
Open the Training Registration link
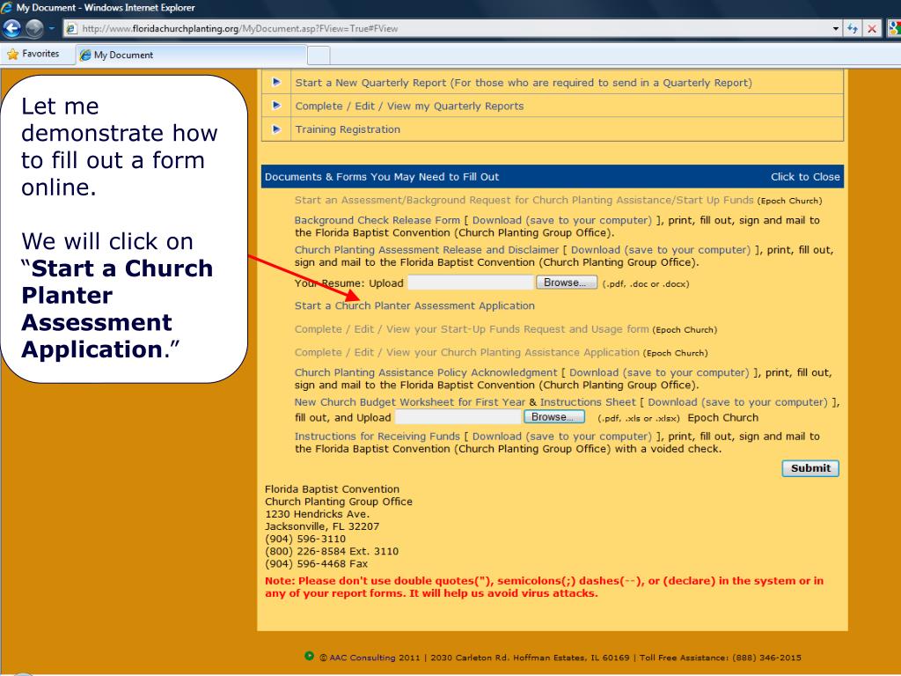point(348,129)
